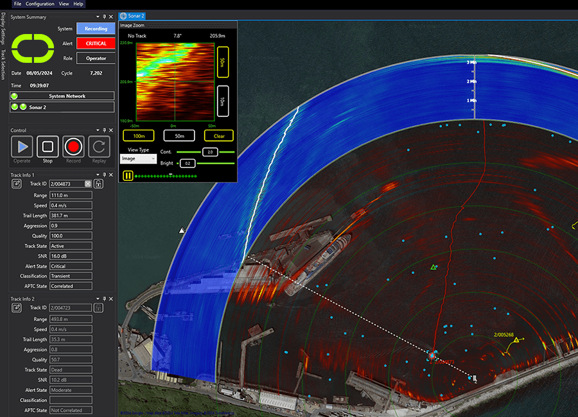Adjust the Contrast slider handle
The image size is (578, 417).
[210, 152]
